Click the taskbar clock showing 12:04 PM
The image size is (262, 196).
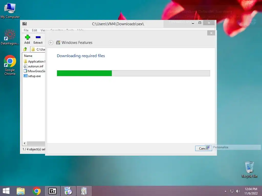tap(251, 191)
